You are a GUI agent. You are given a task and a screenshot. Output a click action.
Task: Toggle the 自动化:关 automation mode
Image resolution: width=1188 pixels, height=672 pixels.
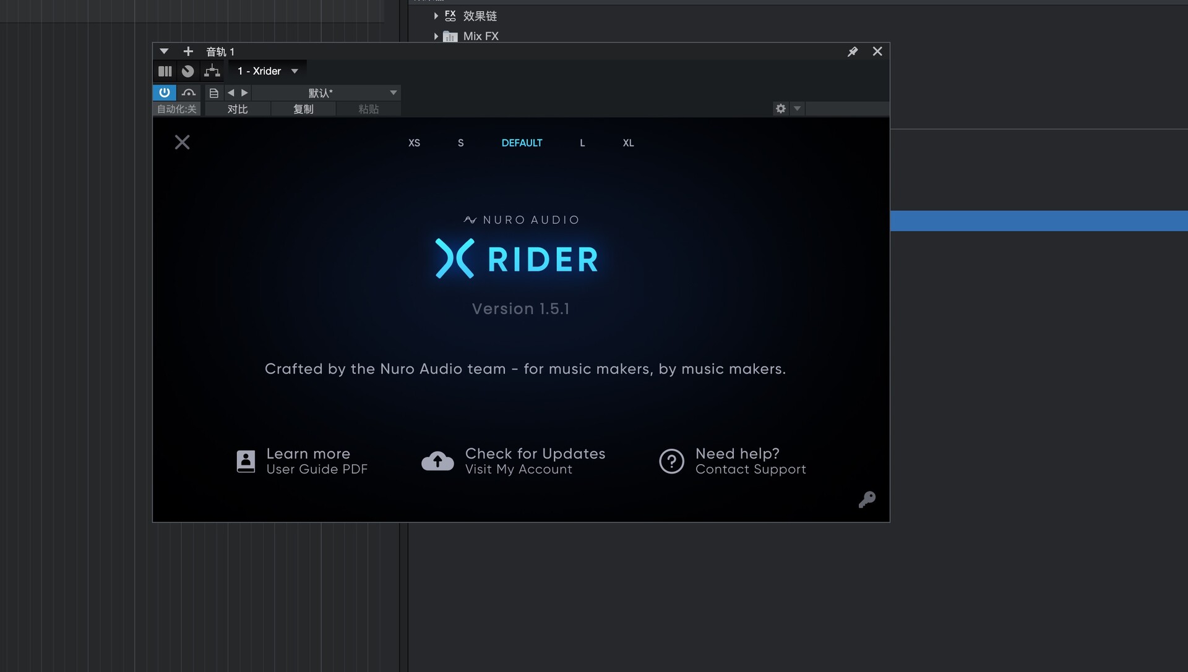pos(176,109)
